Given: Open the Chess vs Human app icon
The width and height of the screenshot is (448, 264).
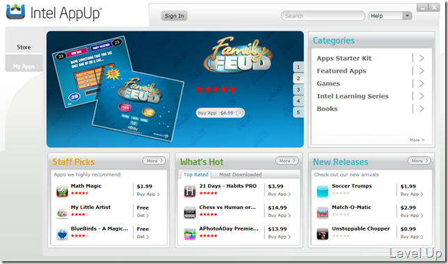Looking at the screenshot, I should pyautogui.click(x=190, y=212).
